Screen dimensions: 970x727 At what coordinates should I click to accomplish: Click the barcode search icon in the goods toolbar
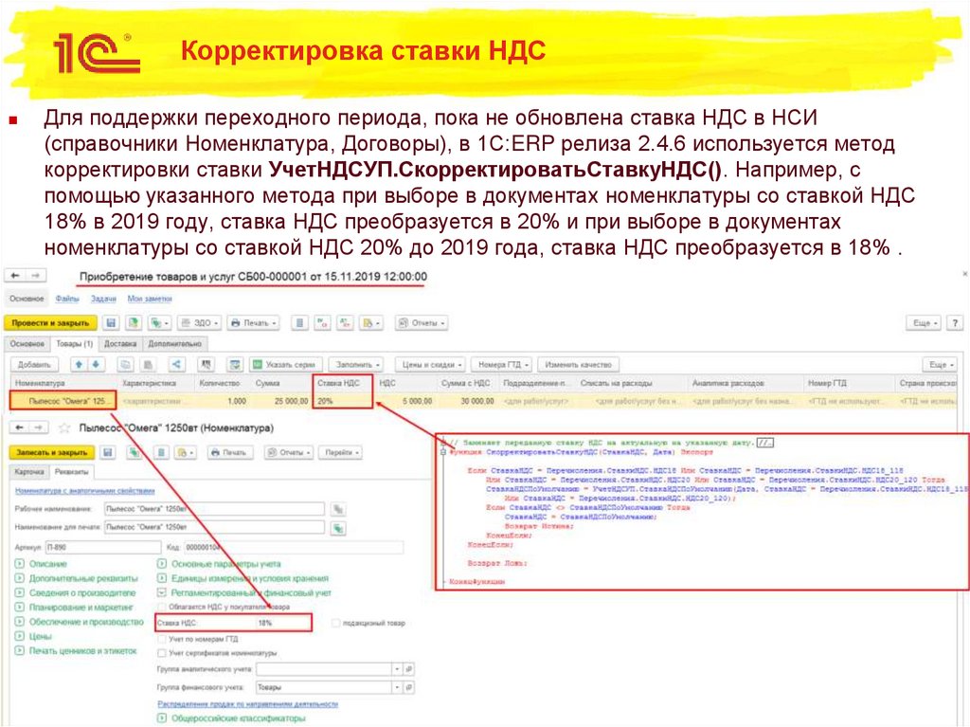[x=207, y=365]
